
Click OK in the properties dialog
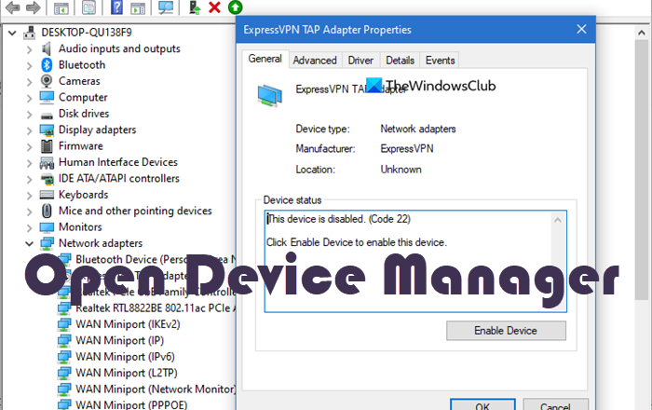tap(482, 405)
